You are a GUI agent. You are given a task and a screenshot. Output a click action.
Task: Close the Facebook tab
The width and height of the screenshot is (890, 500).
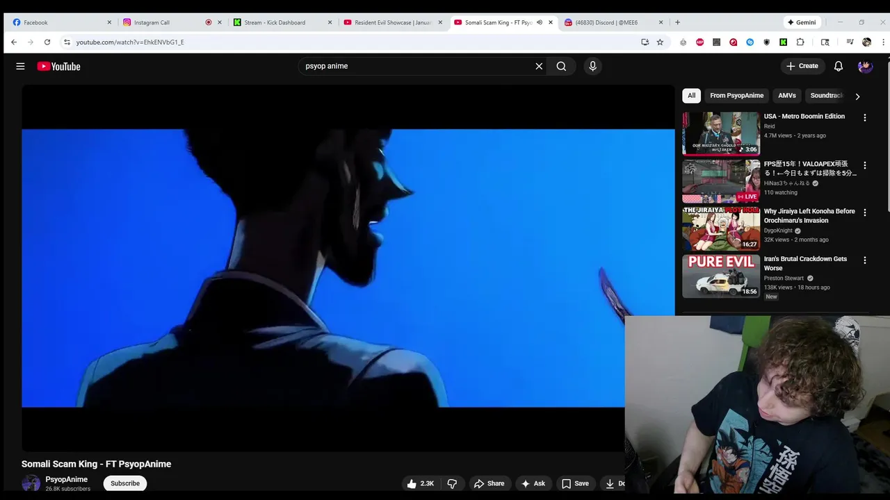click(x=109, y=22)
